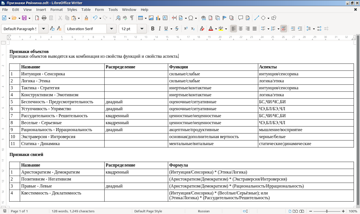
Task: Click the Open folder icon
Action: (14, 18)
